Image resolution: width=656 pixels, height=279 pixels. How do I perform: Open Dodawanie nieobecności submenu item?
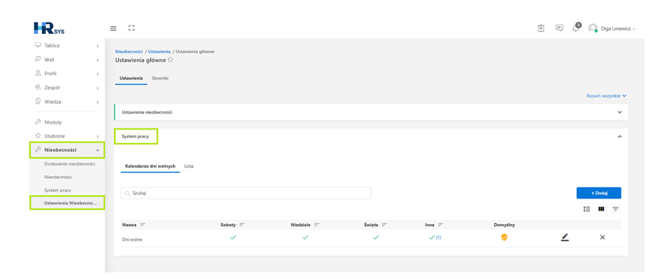[x=69, y=164]
